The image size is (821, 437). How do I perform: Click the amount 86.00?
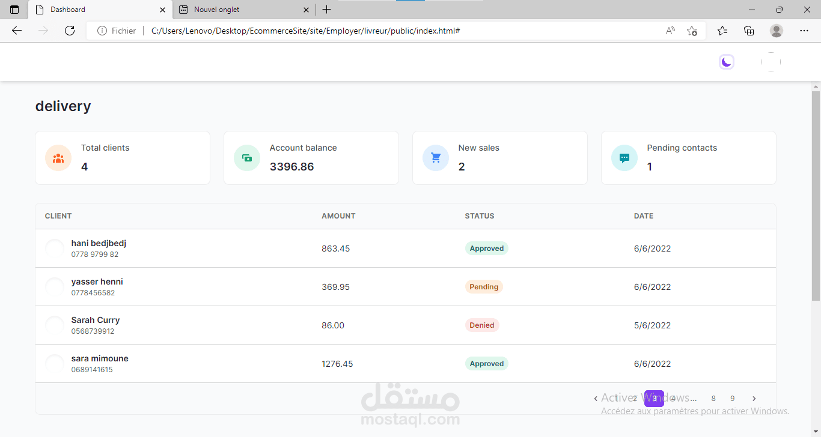click(333, 325)
